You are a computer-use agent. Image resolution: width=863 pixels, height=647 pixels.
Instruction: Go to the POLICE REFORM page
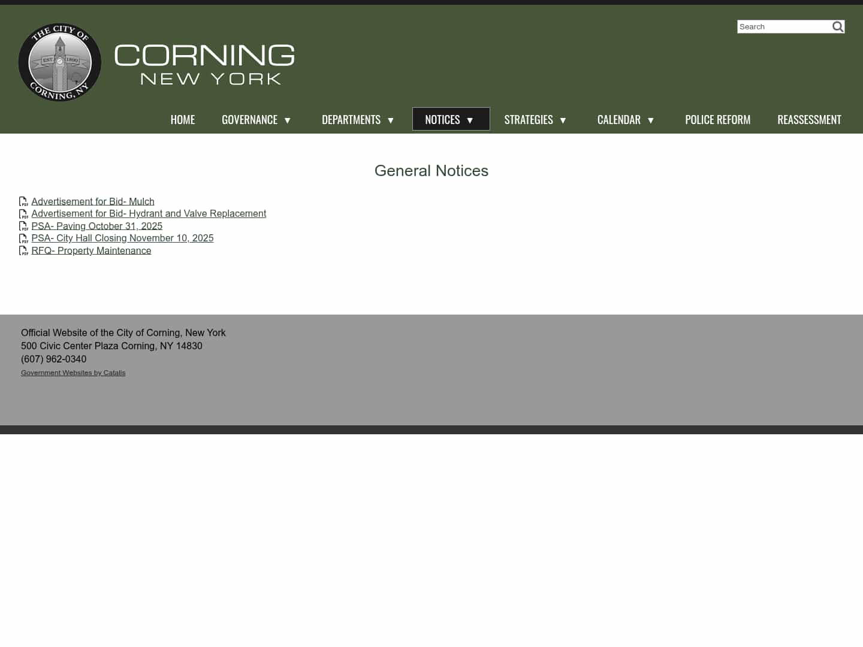pos(717,119)
